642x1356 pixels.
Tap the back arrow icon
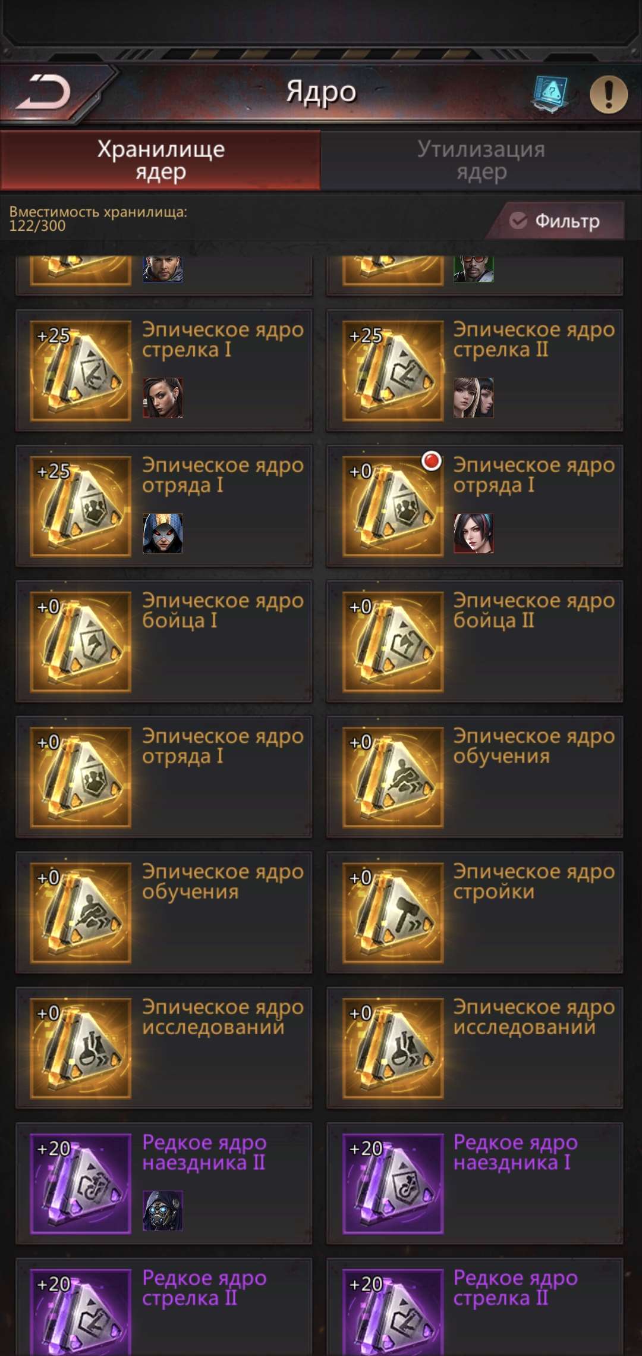coord(43,93)
